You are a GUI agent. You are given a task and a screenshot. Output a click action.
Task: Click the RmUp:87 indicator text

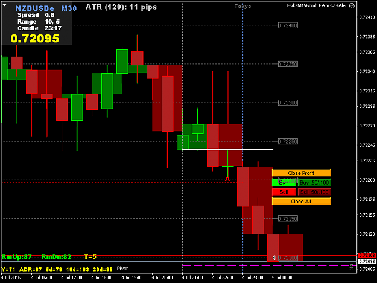pos(17,256)
